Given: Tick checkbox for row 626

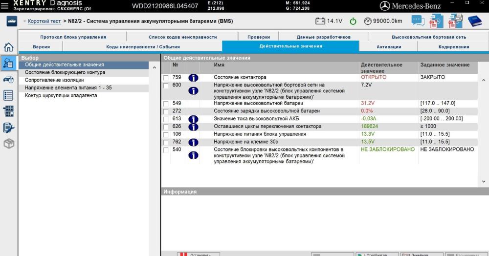Looking at the screenshot, I should [166, 127].
